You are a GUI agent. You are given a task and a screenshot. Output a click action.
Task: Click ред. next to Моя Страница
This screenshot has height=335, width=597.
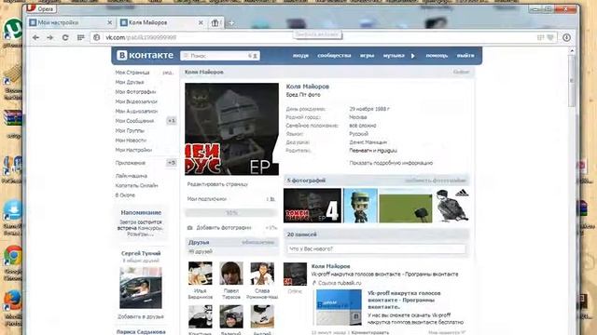(x=168, y=73)
